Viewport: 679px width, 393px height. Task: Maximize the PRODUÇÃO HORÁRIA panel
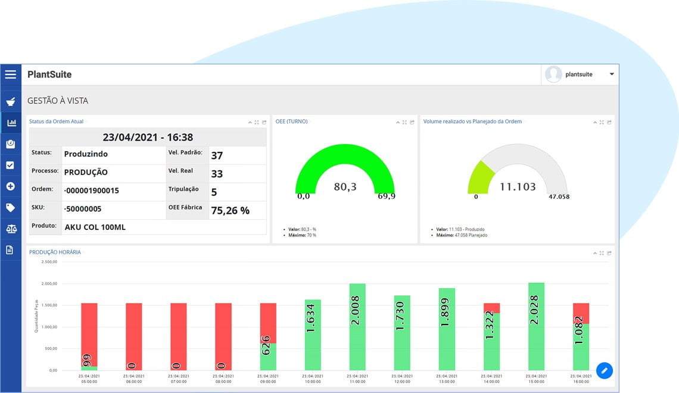pyautogui.click(x=602, y=253)
